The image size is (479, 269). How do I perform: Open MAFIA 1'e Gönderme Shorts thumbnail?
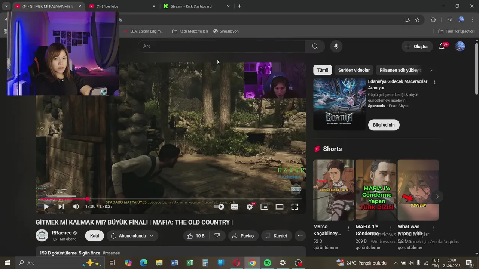point(376,190)
